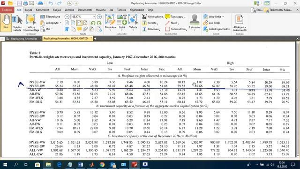300x169 pixels.
Task: Rotate view counterclockwise with green arrow
Action: pos(93,23)
